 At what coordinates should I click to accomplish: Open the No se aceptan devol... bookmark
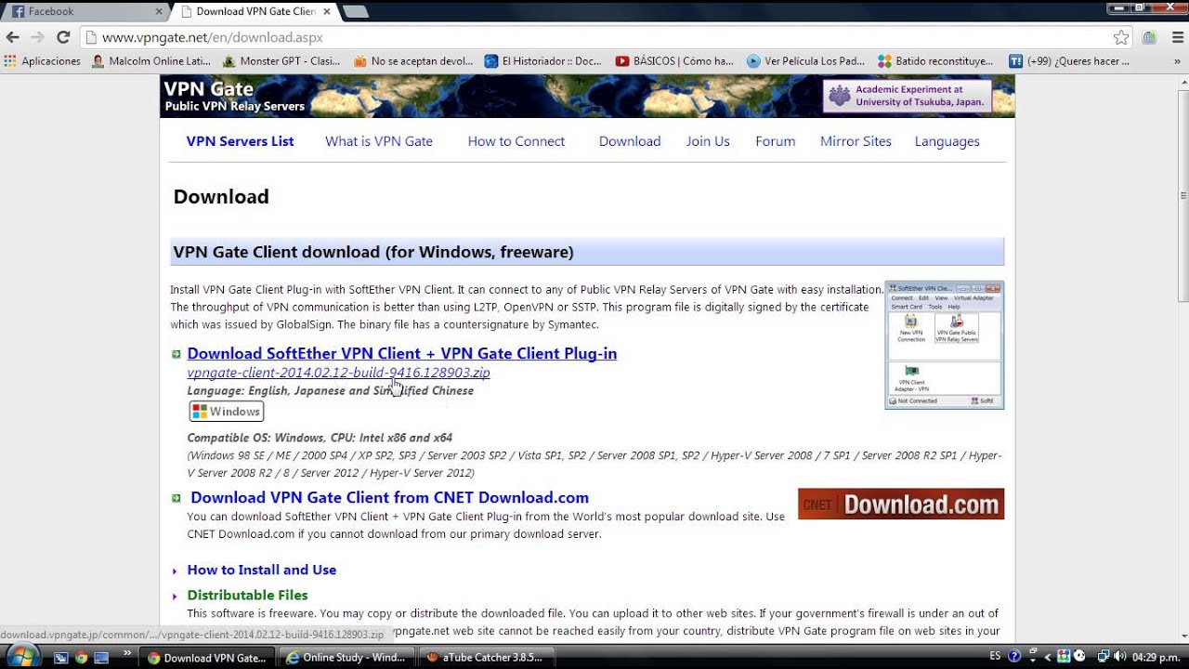[x=413, y=61]
